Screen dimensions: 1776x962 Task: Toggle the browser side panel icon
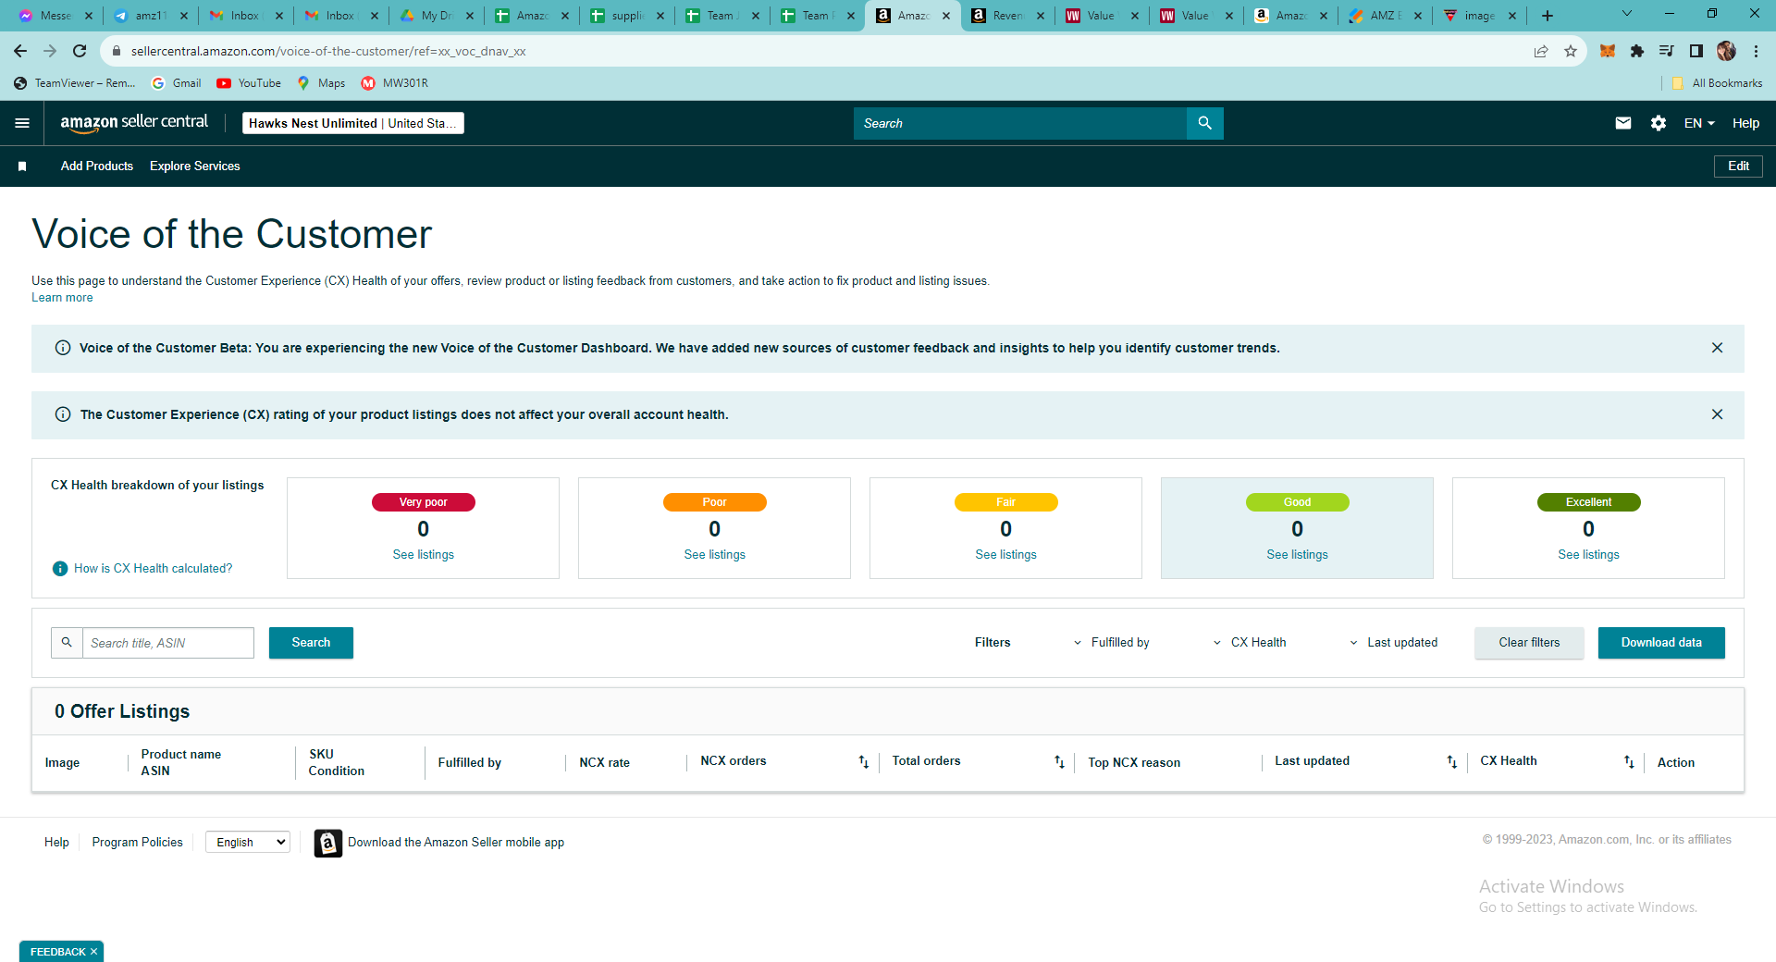1696,51
